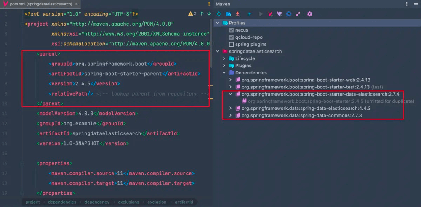
Task: Click pom.xml Maven file icon in tab
Action: click(5, 4)
